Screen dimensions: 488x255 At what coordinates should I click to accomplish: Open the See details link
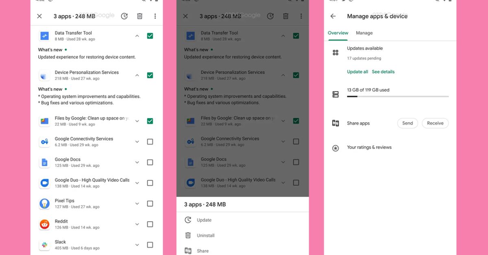coord(383,72)
